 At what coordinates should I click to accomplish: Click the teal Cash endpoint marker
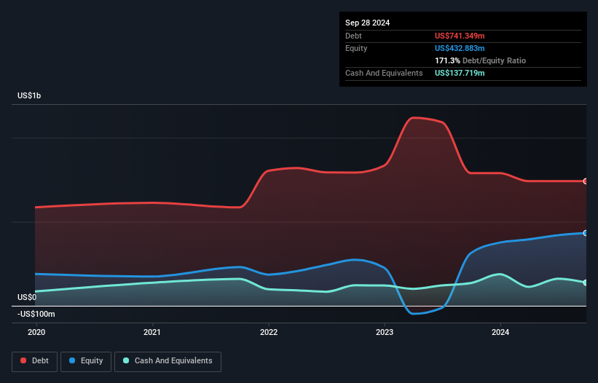coord(586,283)
